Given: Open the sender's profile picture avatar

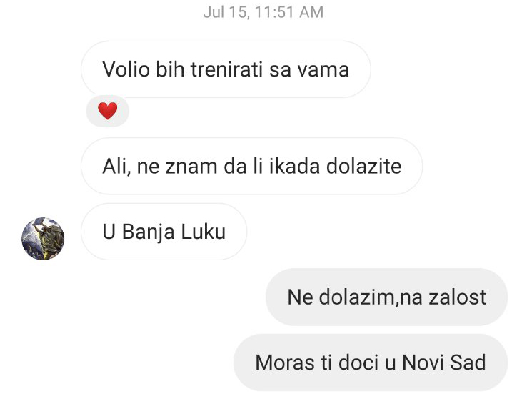Looking at the screenshot, I should point(43,239).
